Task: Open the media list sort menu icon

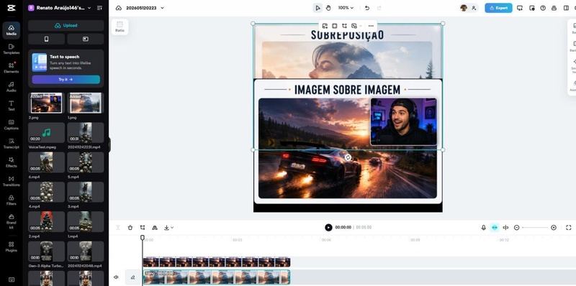Action: (99, 8)
